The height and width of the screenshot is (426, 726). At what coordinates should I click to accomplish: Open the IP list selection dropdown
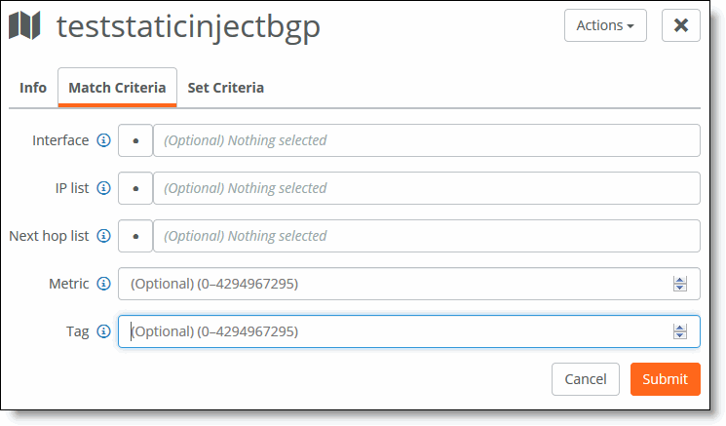pos(427,188)
